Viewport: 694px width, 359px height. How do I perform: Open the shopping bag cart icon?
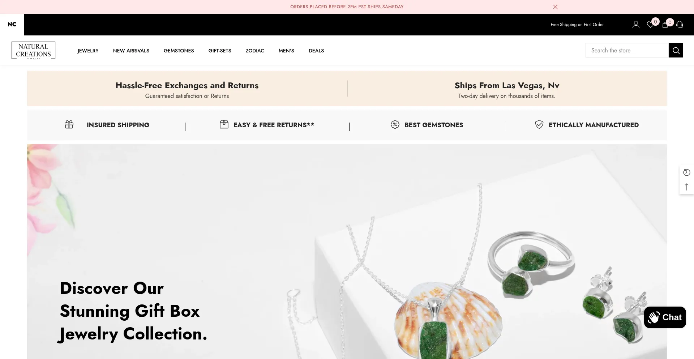(x=665, y=25)
